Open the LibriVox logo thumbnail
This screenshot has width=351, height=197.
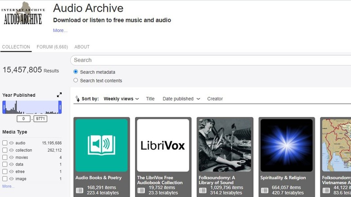tap(163, 145)
